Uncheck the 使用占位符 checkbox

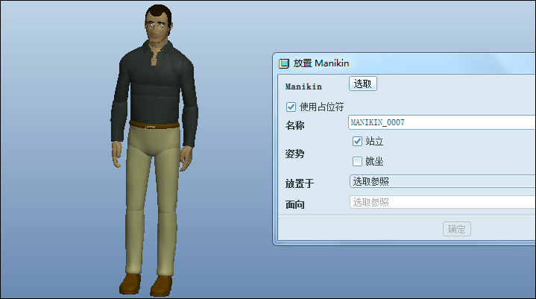291,107
